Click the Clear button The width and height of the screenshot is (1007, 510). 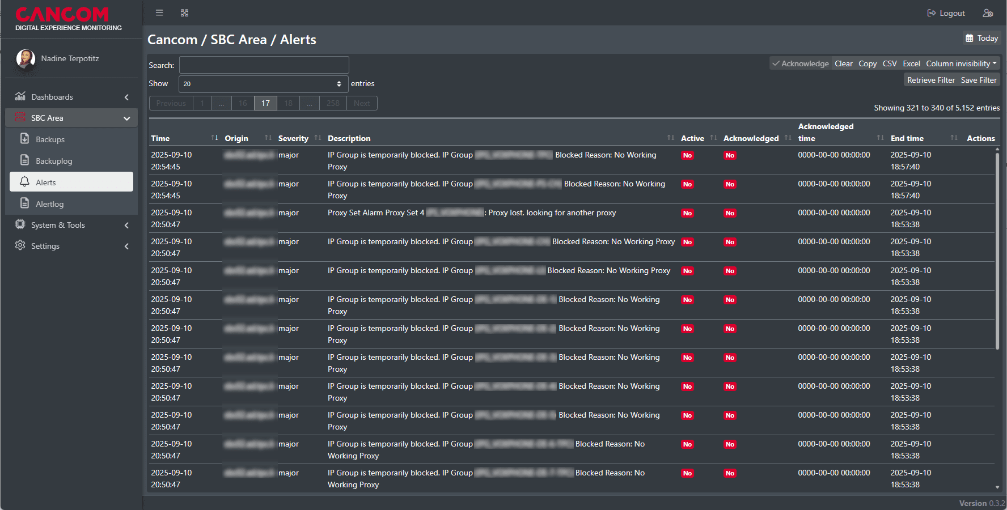click(x=844, y=63)
